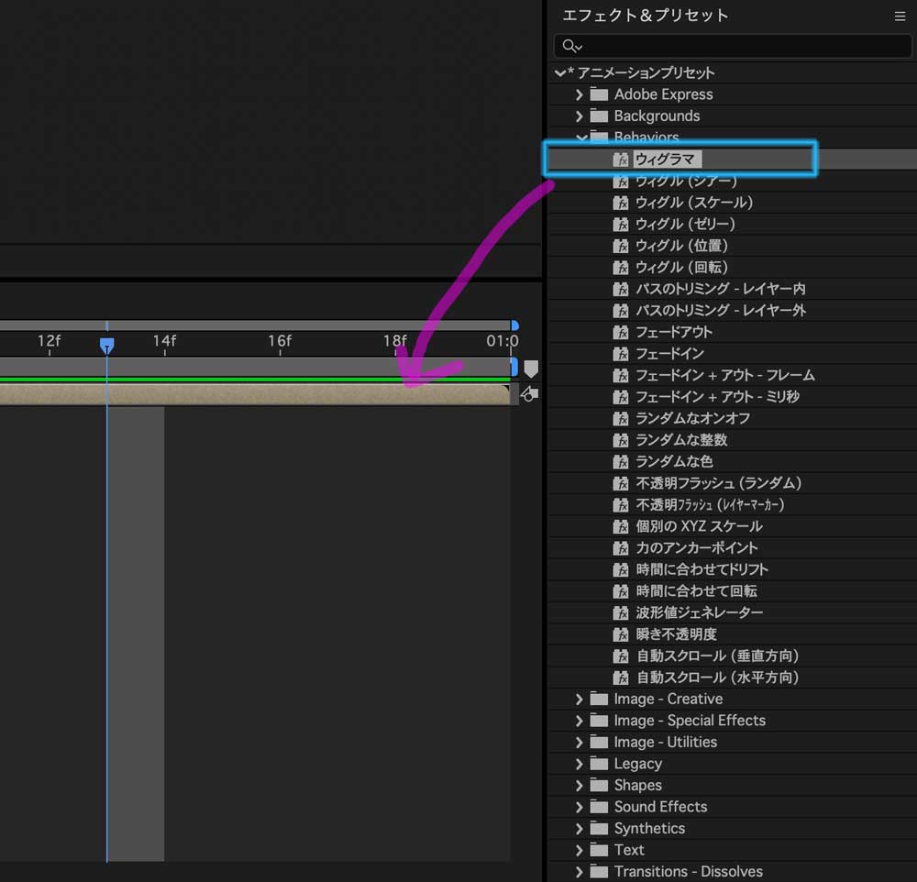Click the Shapes folder icon
Image resolution: width=917 pixels, height=882 pixels.
(598, 785)
